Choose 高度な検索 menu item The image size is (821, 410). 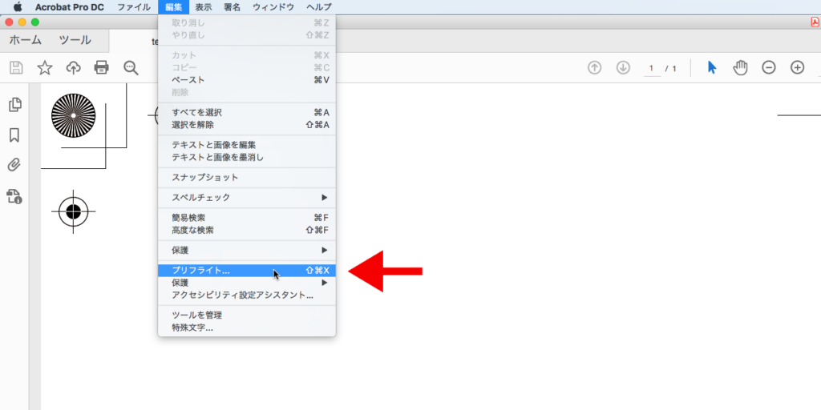[x=247, y=230]
